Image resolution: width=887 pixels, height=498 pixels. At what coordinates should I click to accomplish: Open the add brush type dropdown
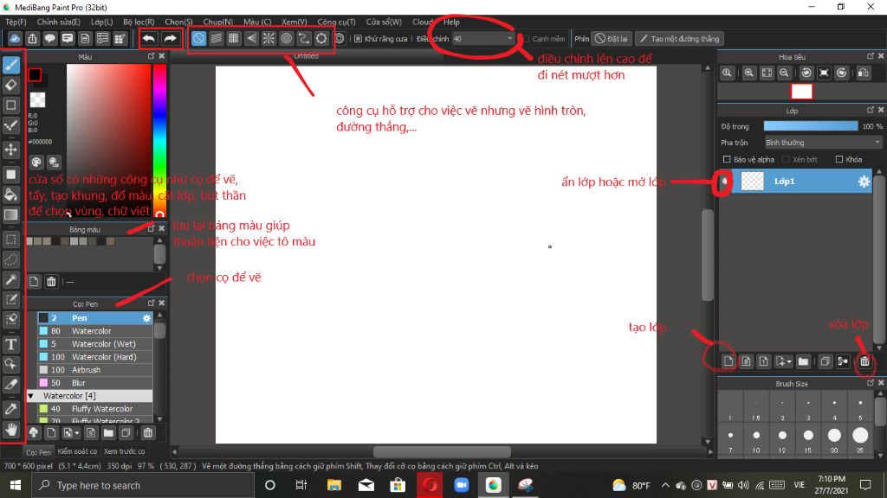(x=71, y=433)
